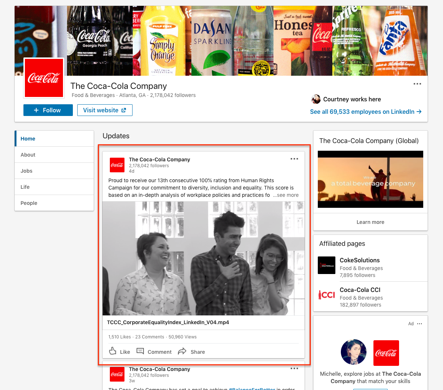The image size is (443, 390).
Task: Click the 'a total beverage company' video thumbnail
Action: point(371,179)
